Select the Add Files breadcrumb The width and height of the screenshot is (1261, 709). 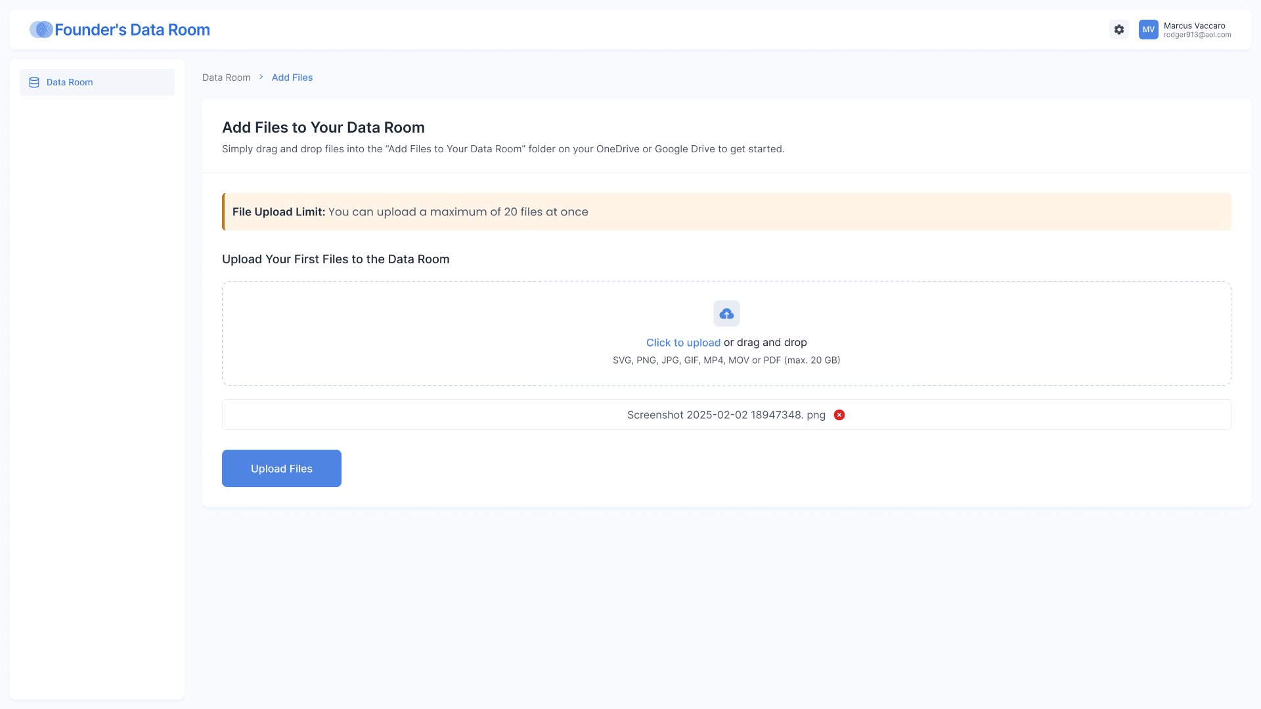(x=292, y=77)
